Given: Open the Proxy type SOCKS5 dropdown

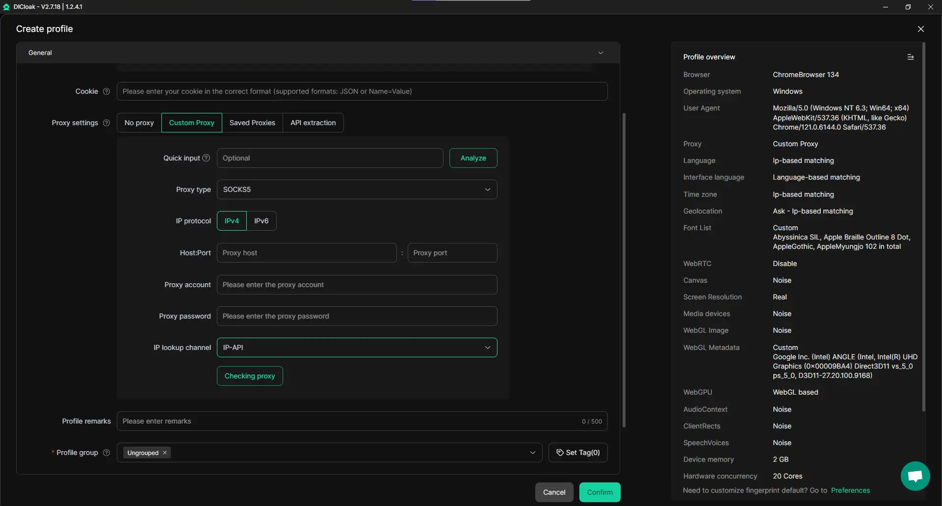Looking at the screenshot, I should pos(357,189).
